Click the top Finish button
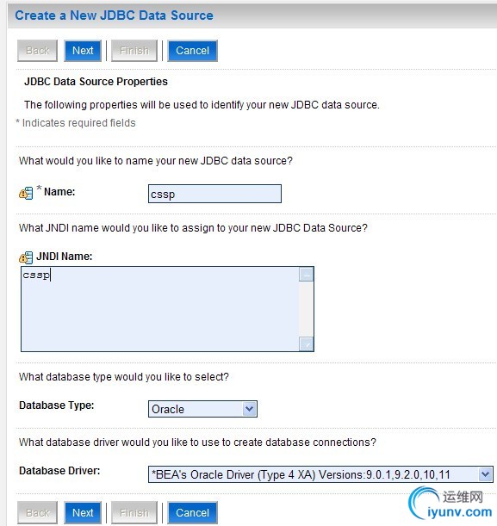This screenshot has width=497, height=526. (134, 51)
